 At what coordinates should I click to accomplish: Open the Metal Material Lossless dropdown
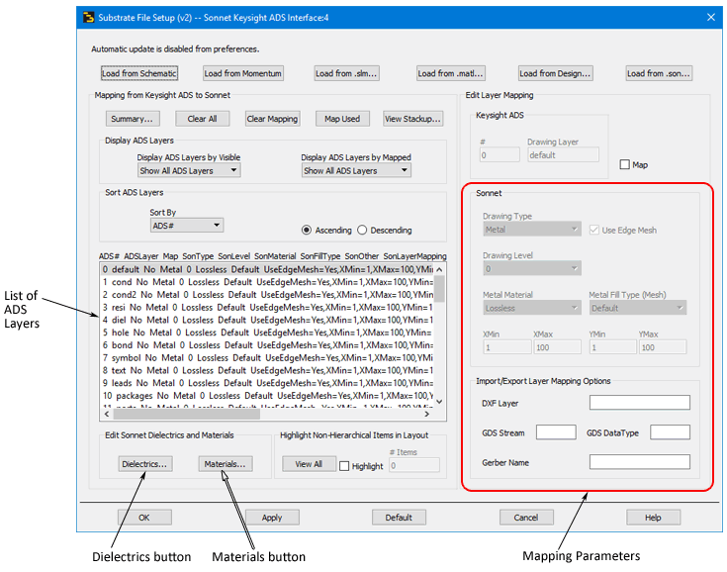[x=532, y=308]
